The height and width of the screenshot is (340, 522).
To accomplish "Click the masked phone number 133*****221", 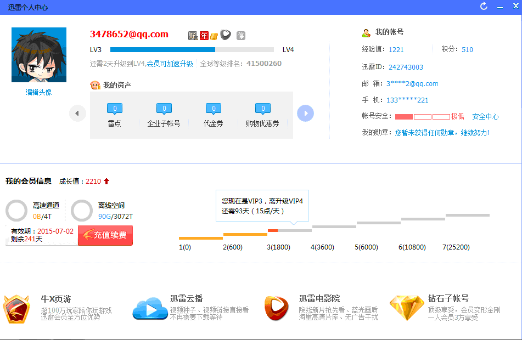I will 407,100.
